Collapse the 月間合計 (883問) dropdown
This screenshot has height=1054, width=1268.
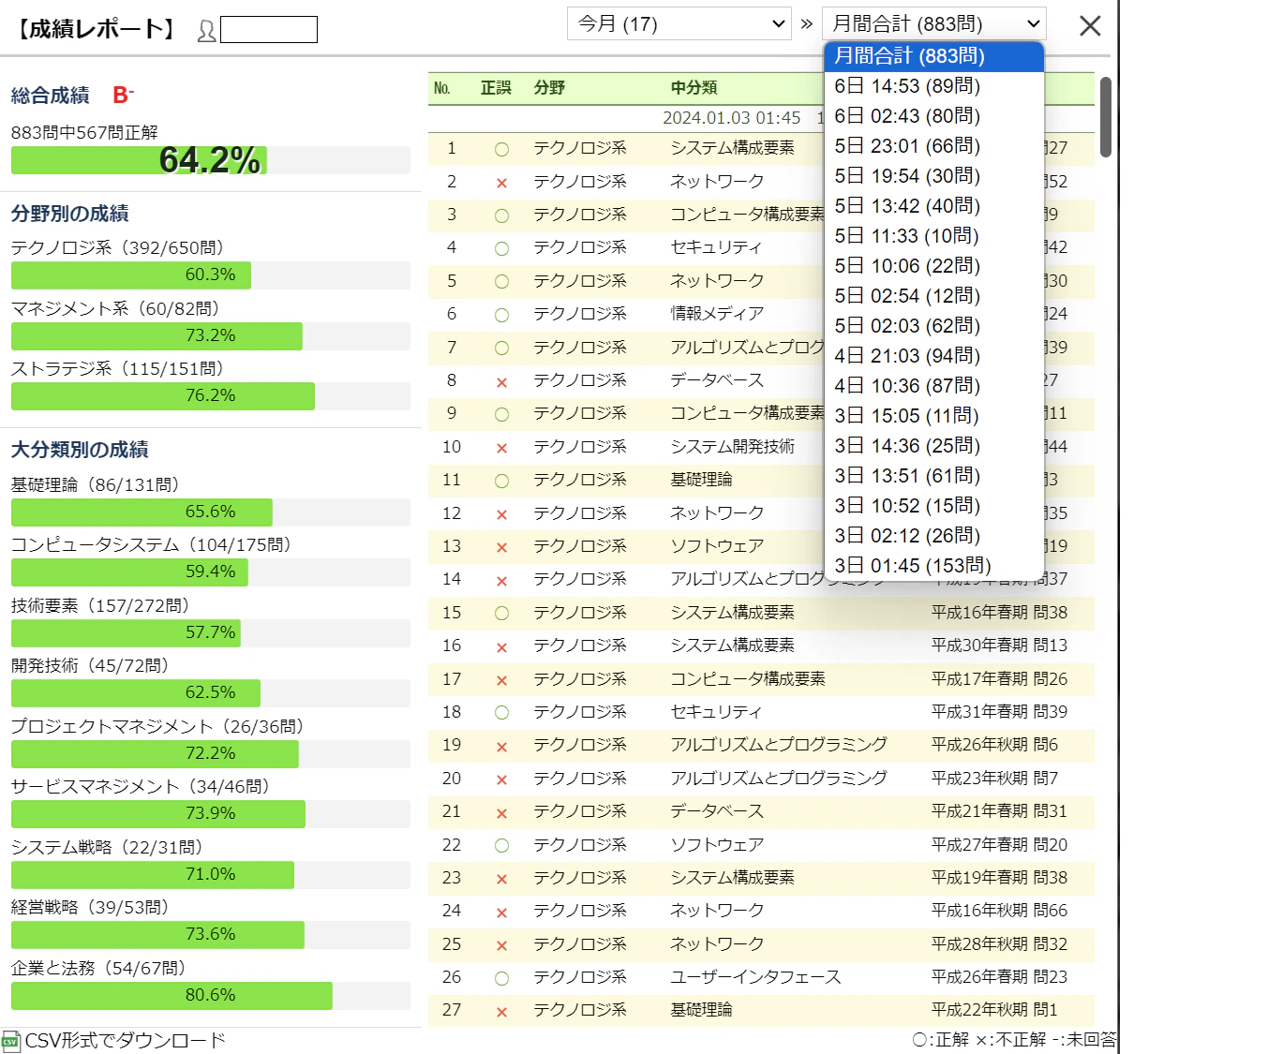[934, 23]
